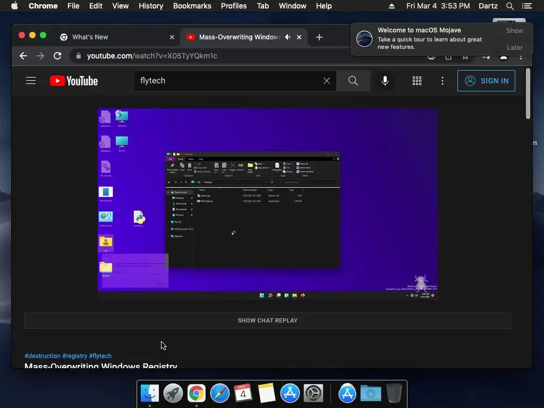Click the video player
Image resolution: width=544 pixels, height=408 pixels.
(x=268, y=204)
